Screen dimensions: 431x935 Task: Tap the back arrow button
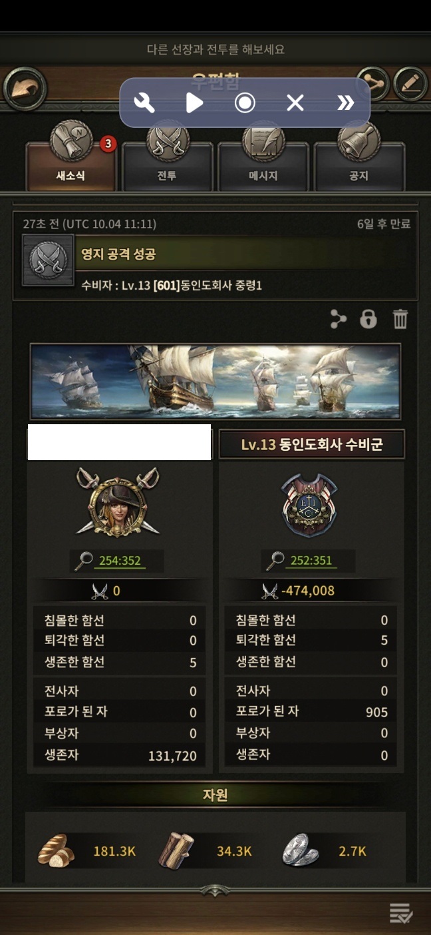(x=25, y=89)
